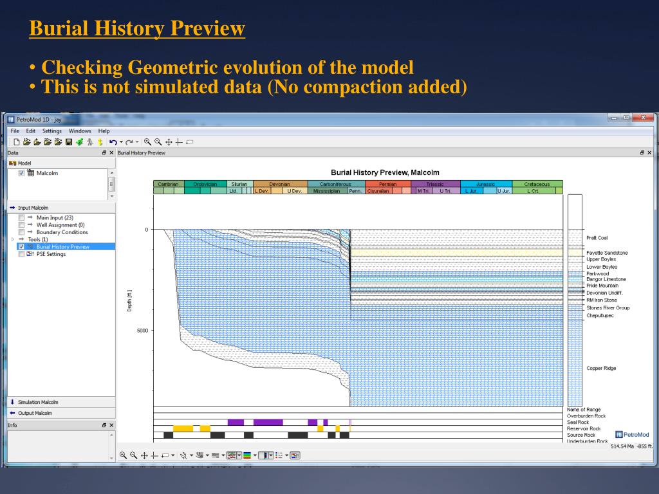Screen dimensions: 659x494
Task: Expand the Tools (1) tree node
Action: tap(13, 239)
